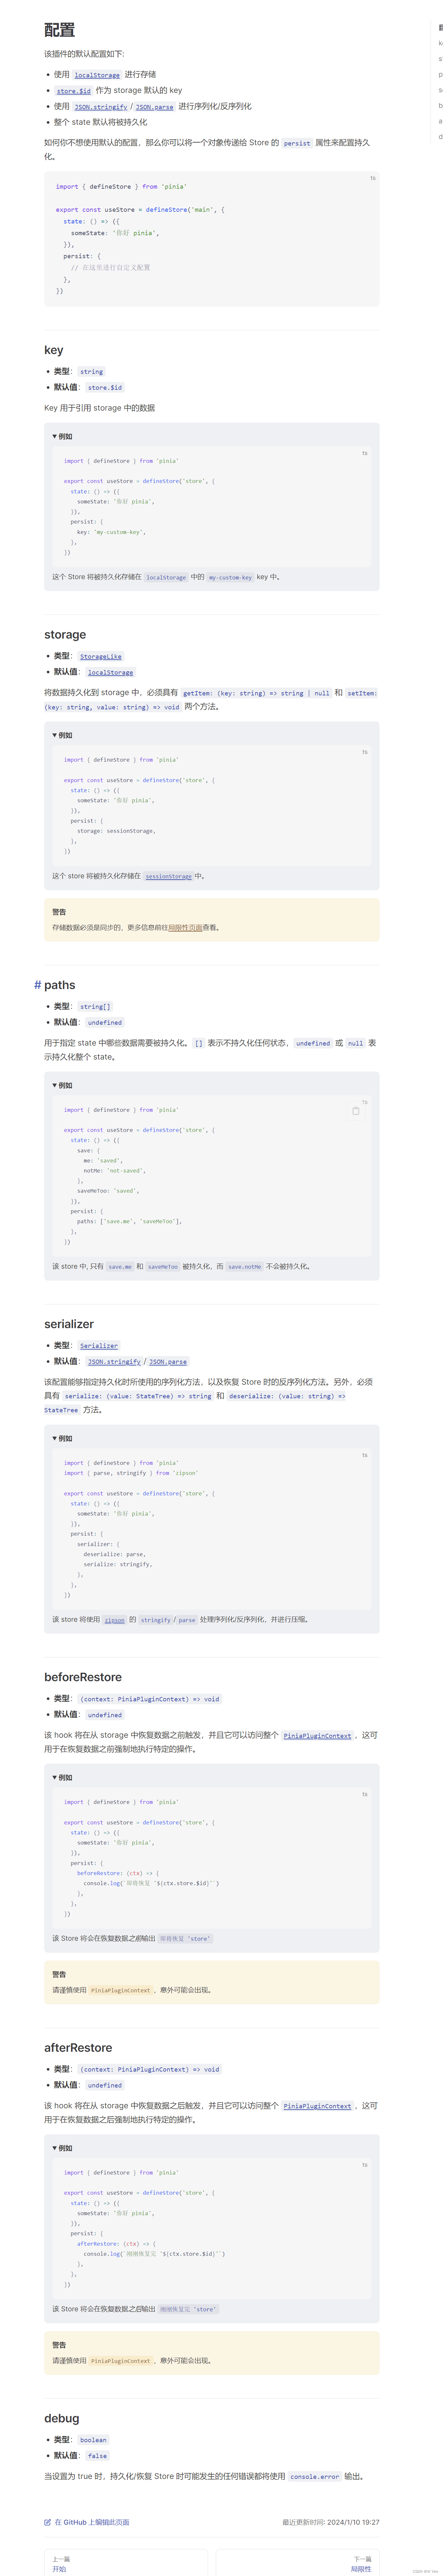
Task: Open JSON.parse link in default config list
Action: [155, 107]
